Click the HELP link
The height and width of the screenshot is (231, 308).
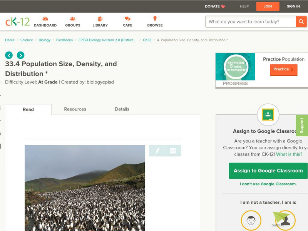coord(244,7)
